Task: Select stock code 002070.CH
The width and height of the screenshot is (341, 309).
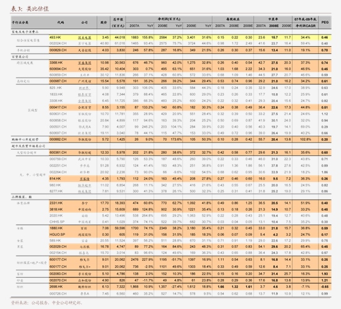Action: (58, 280)
